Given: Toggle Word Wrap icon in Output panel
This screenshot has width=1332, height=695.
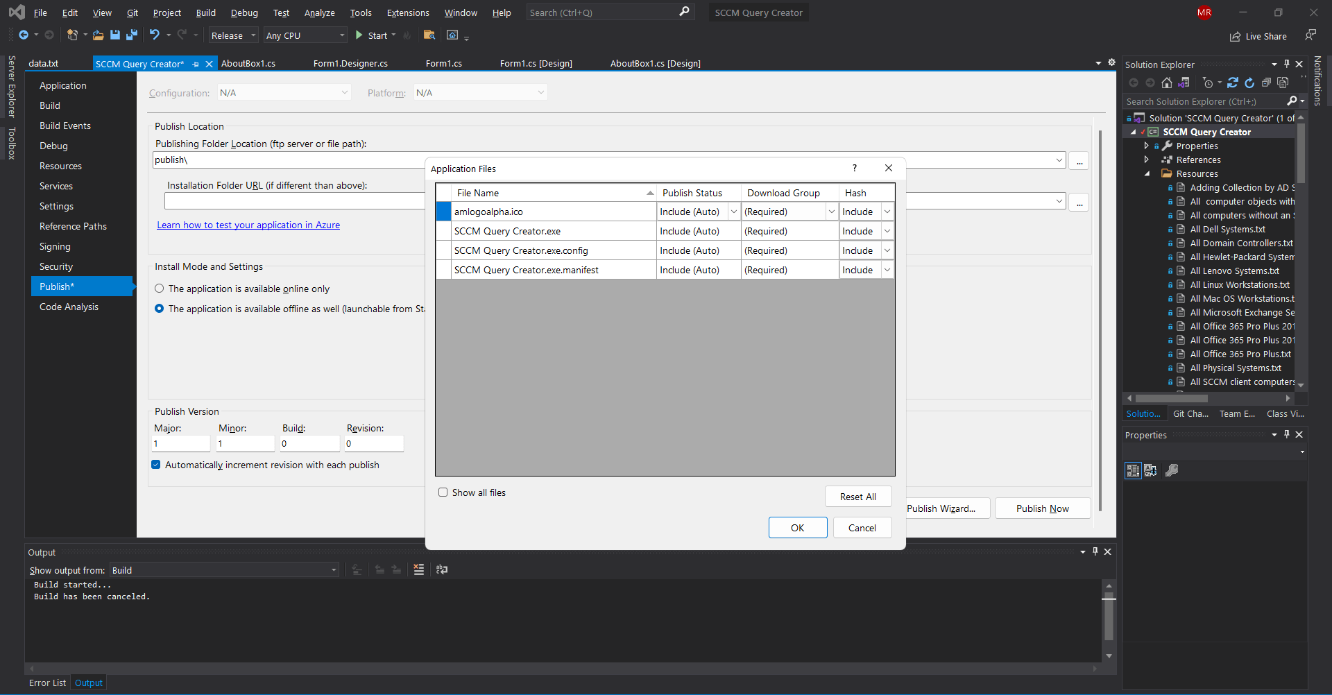Looking at the screenshot, I should [442, 569].
